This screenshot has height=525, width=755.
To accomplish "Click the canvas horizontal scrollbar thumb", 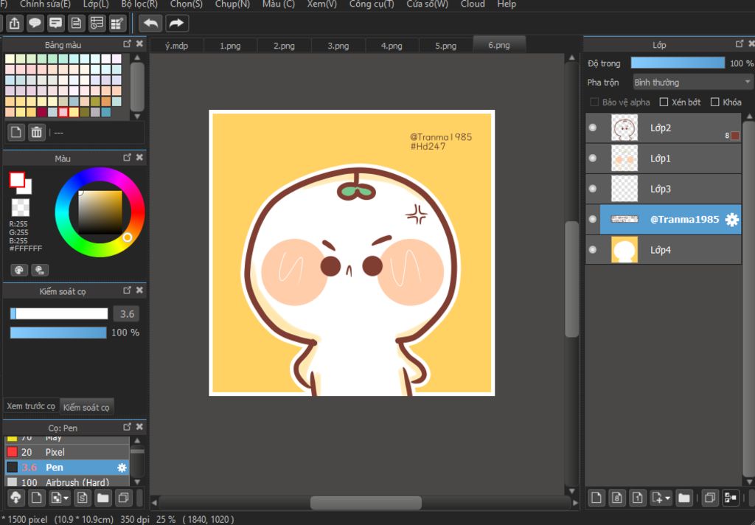I will click(366, 503).
